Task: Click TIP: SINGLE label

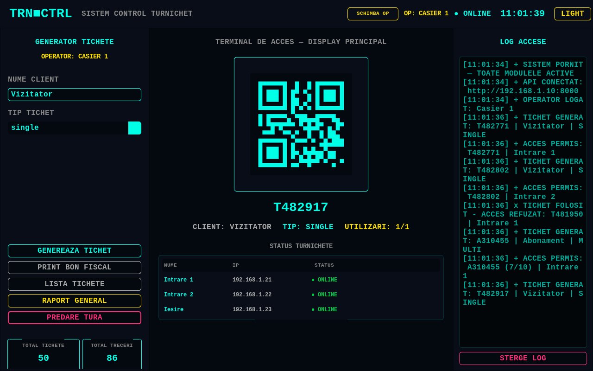Action: tap(308, 227)
